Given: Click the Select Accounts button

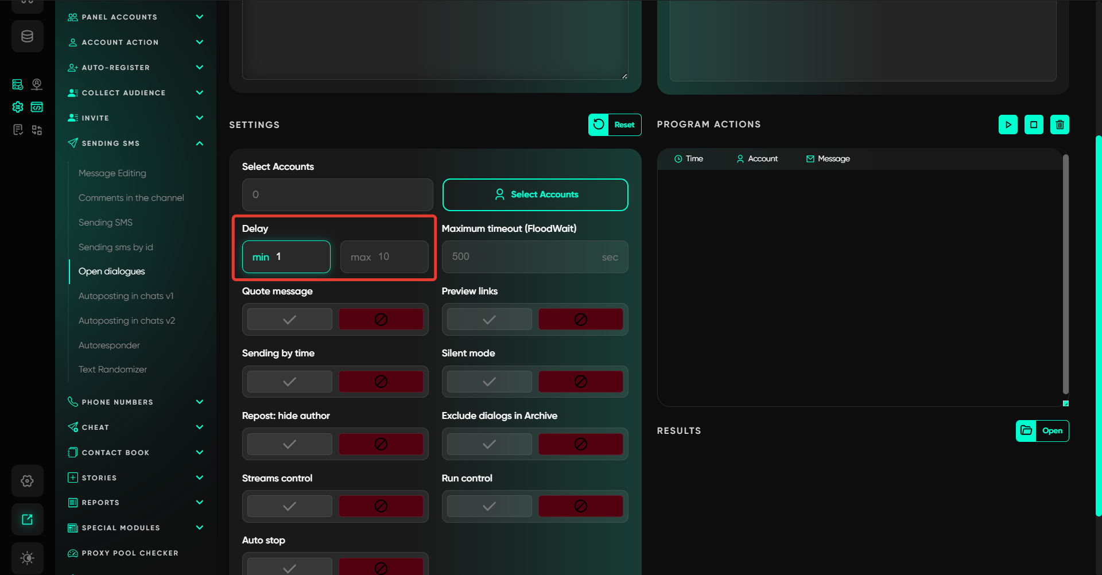Looking at the screenshot, I should pos(535,195).
